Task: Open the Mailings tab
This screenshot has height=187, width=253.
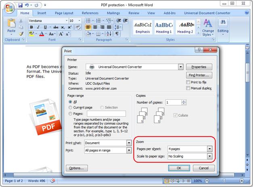Action: pos(113,13)
